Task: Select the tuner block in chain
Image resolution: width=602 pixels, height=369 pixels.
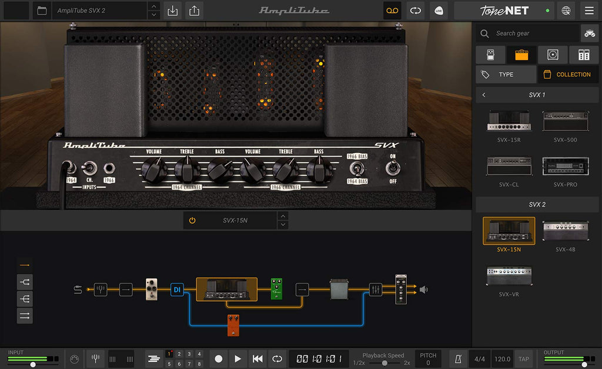Action: (101, 289)
